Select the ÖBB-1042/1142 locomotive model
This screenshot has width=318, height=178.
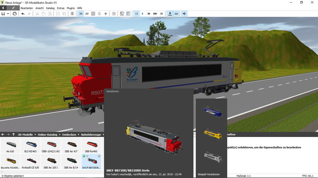click(x=51, y=145)
